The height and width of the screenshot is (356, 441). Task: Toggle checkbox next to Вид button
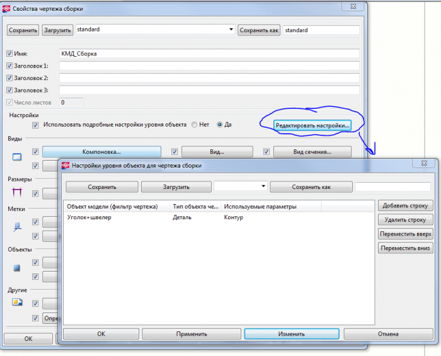[175, 152]
